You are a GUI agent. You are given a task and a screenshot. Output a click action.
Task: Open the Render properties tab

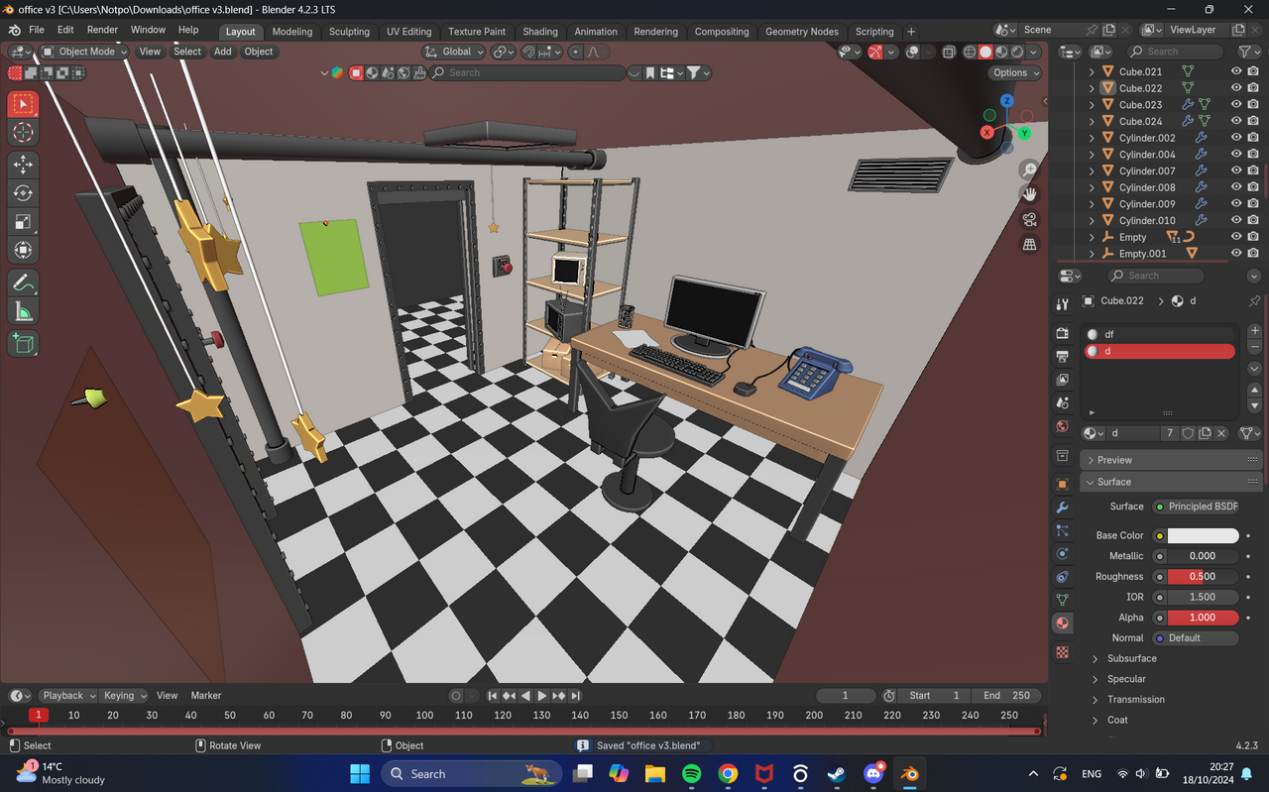[1063, 333]
